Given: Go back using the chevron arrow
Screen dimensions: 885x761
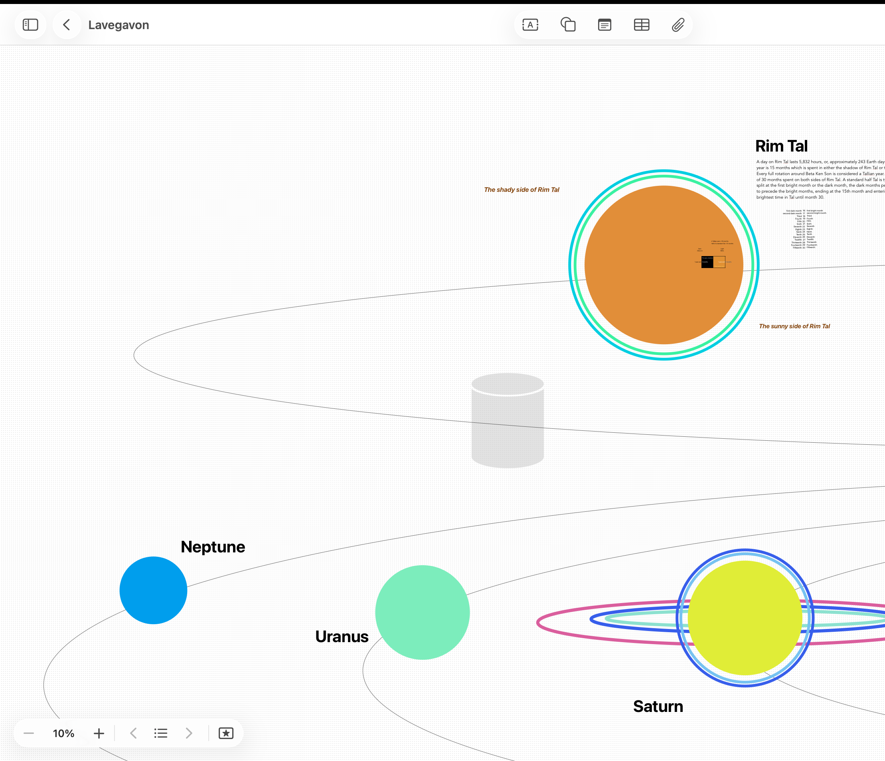Looking at the screenshot, I should 67,25.
